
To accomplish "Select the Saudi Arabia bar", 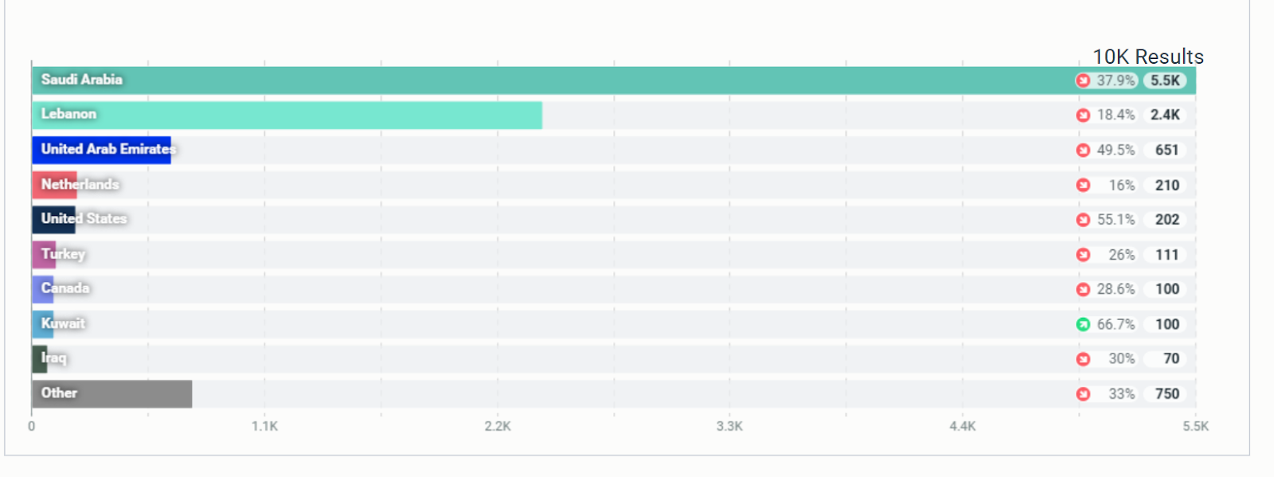I will pos(614,80).
